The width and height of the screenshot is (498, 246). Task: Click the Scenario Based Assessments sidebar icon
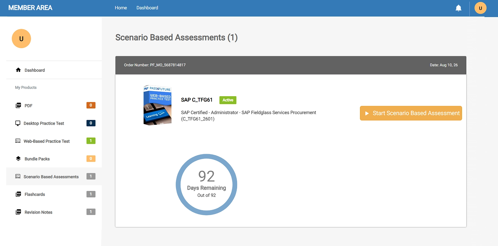click(18, 177)
